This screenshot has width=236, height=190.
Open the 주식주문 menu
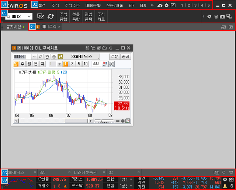(x=72, y=6)
